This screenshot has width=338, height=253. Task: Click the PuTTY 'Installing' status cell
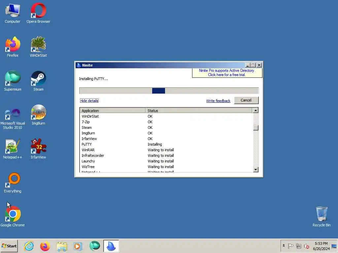[x=155, y=144]
